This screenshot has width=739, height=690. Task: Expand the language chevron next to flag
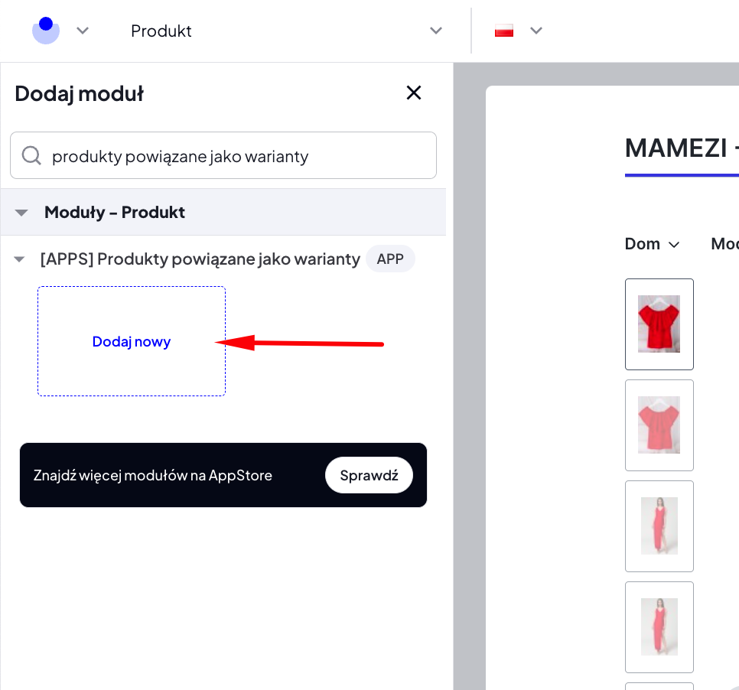(536, 31)
